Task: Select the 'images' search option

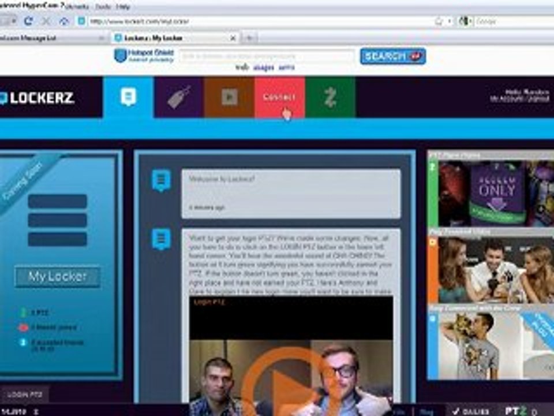Action: (264, 67)
